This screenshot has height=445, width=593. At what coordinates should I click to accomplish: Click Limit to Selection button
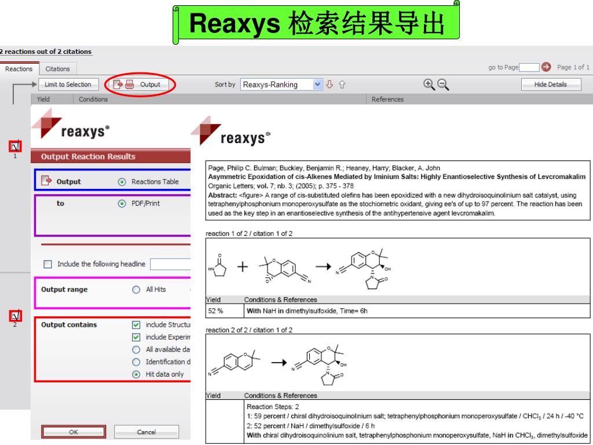[68, 85]
